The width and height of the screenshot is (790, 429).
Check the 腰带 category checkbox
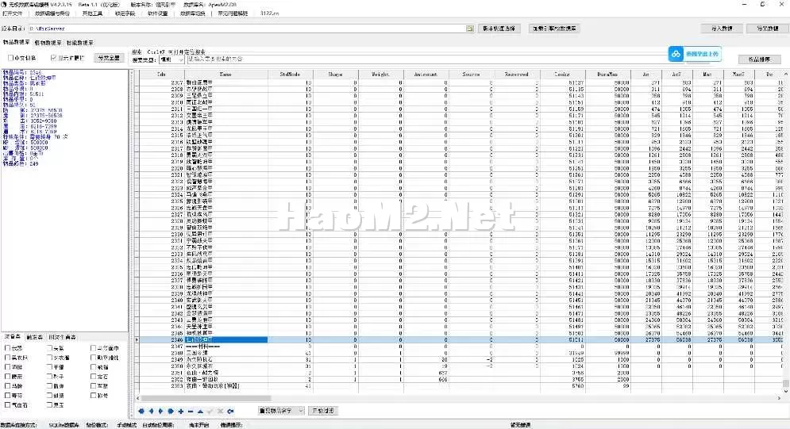(8, 376)
